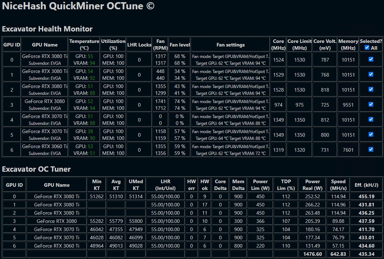384x259 pixels.
Task: Click the Mem Delta column header
Action: [238, 185]
